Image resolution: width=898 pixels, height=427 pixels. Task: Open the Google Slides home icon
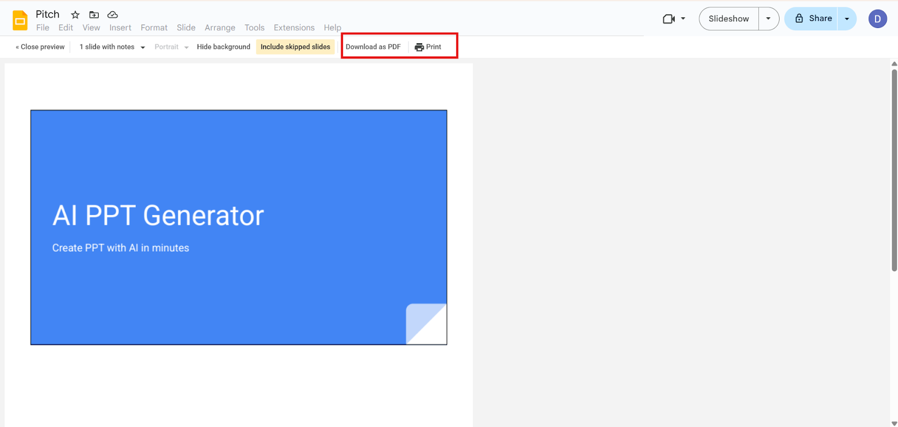(x=20, y=21)
